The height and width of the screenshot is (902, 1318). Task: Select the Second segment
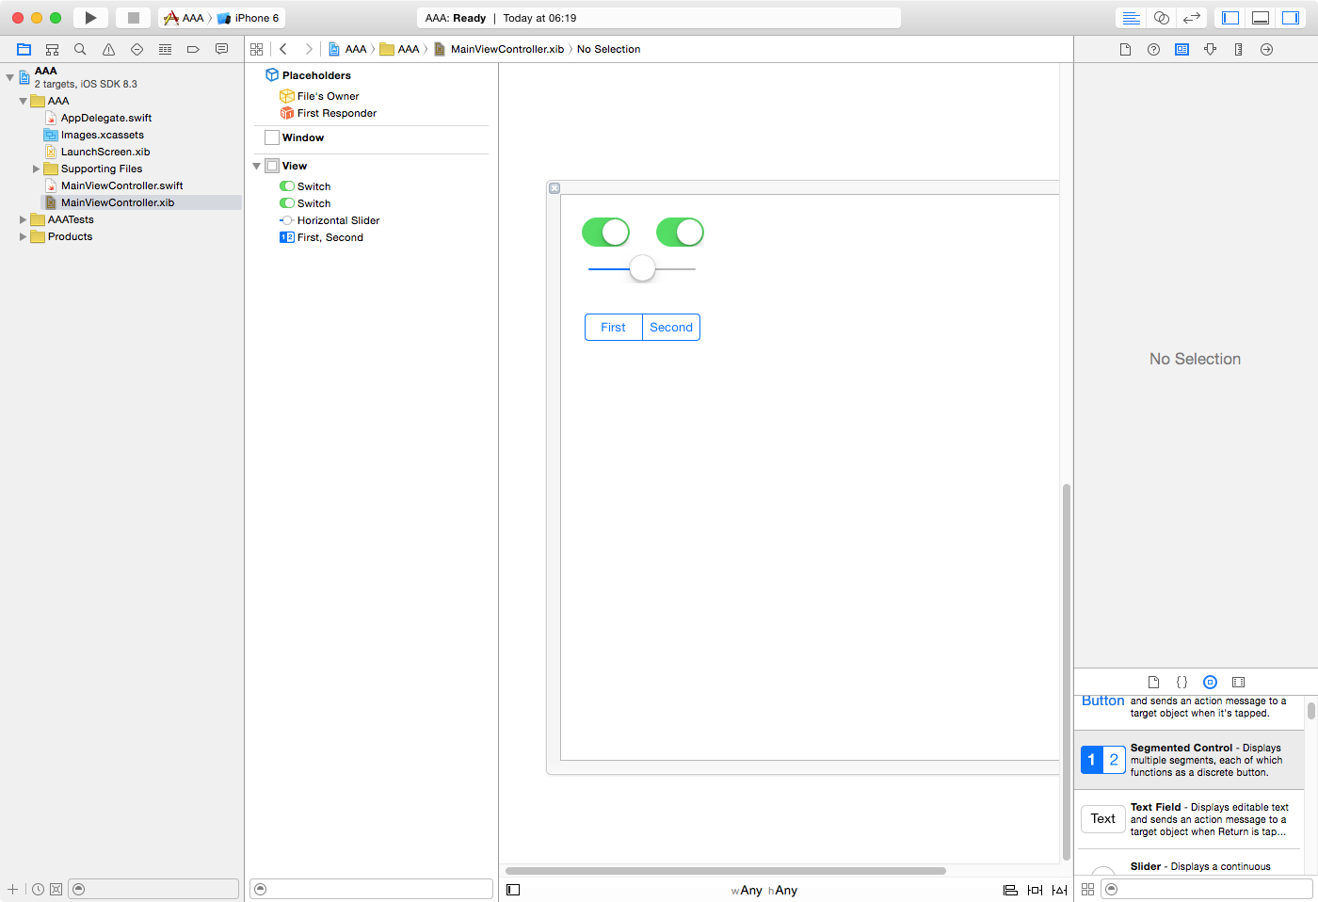coord(671,327)
